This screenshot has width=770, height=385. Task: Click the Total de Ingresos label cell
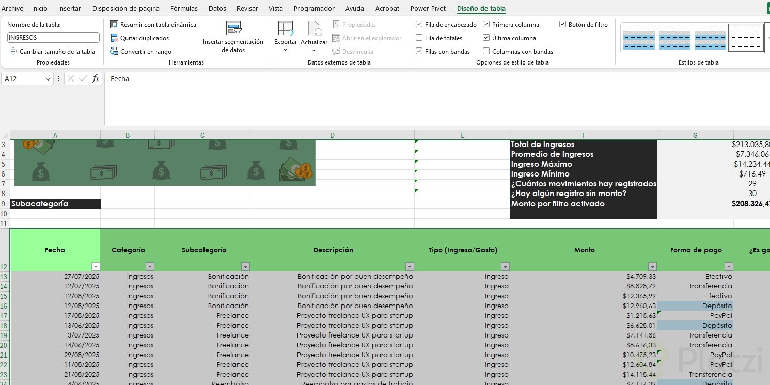[583, 145]
